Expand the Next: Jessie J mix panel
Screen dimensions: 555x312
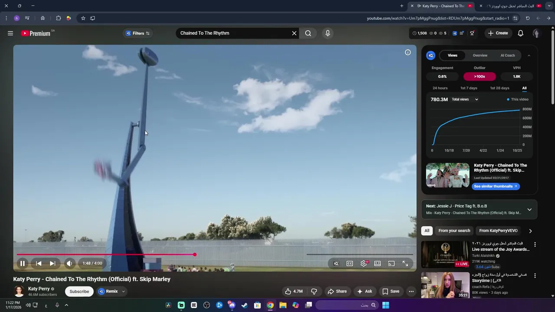pyautogui.click(x=529, y=210)
